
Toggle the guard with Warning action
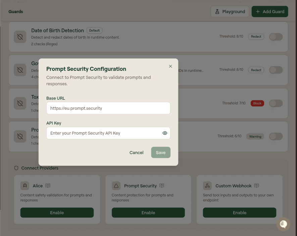[276, 136]
